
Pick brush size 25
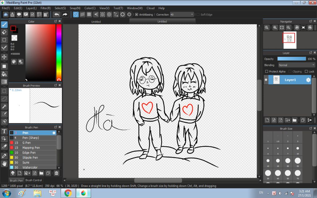(x=297, y=162)
